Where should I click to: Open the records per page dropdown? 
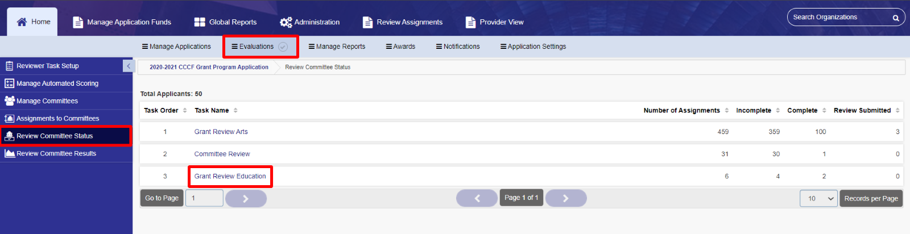(818, 198)
